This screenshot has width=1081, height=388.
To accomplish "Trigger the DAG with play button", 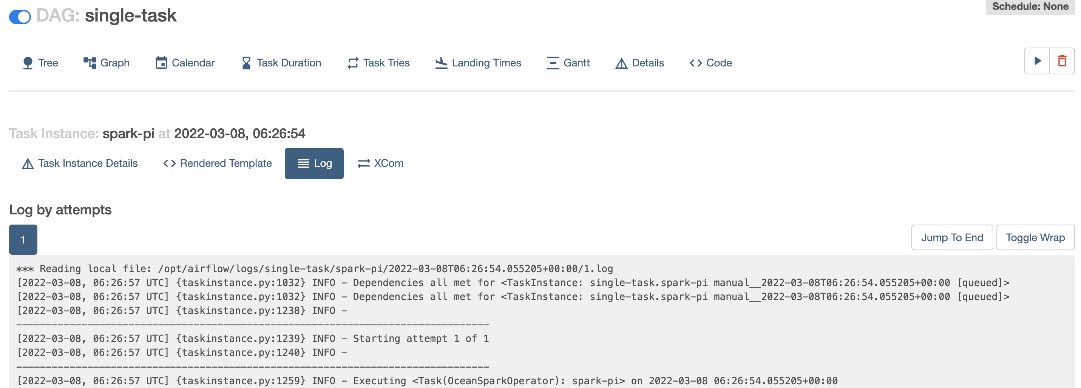I will tap(1037, 61).
